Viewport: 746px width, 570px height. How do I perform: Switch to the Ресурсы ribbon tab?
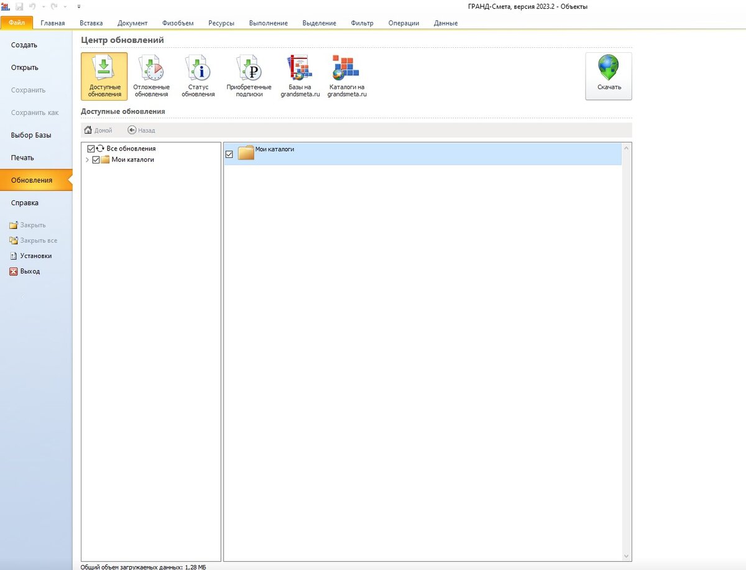[x=221, y=23]
